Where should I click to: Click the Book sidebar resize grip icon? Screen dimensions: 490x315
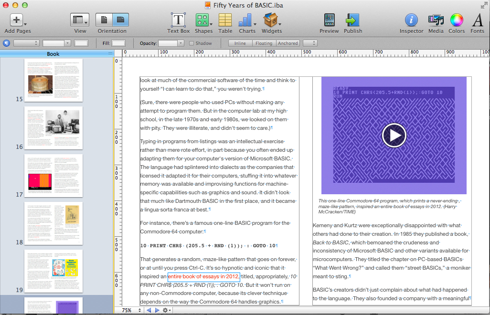point(110,54)
